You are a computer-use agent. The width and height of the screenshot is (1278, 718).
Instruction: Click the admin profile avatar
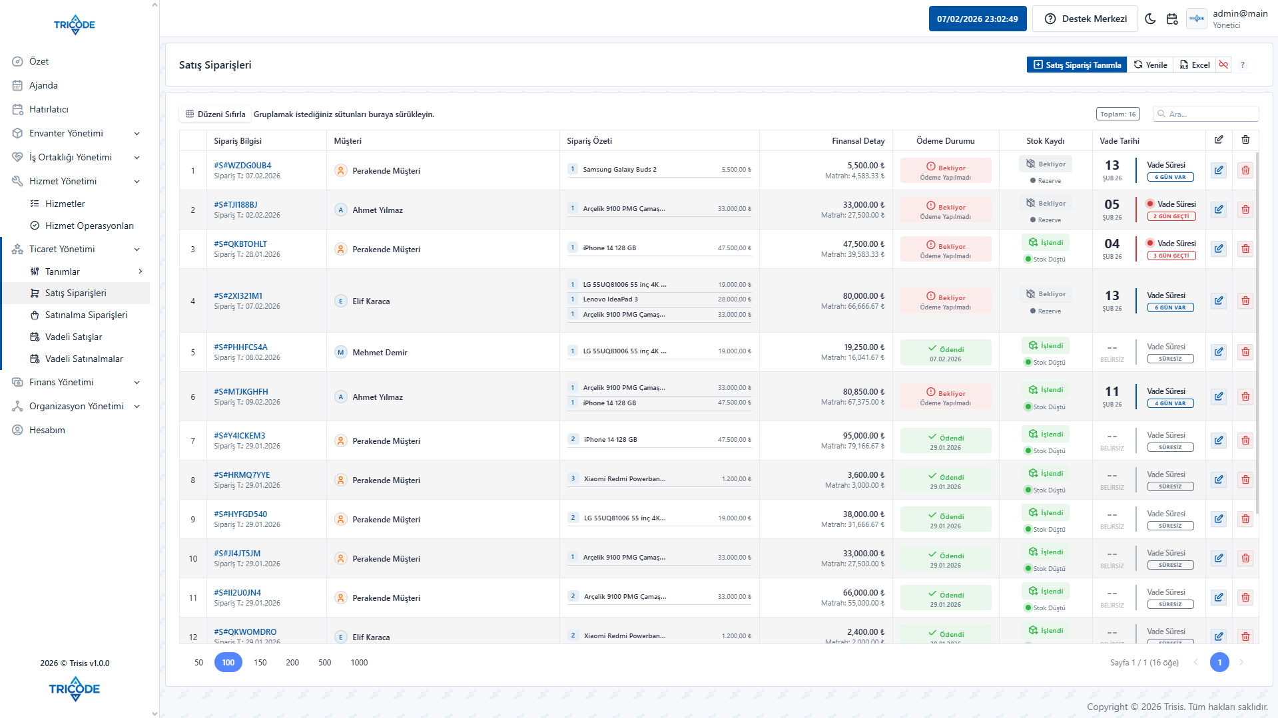tap(1197, 19)
